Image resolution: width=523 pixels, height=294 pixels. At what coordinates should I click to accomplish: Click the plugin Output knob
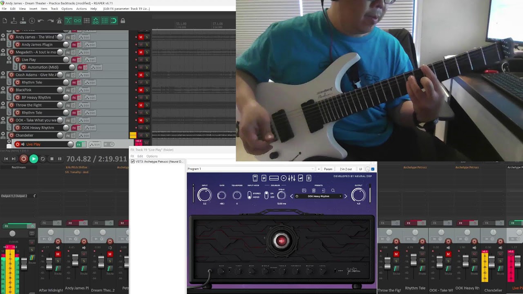[358, 195]
